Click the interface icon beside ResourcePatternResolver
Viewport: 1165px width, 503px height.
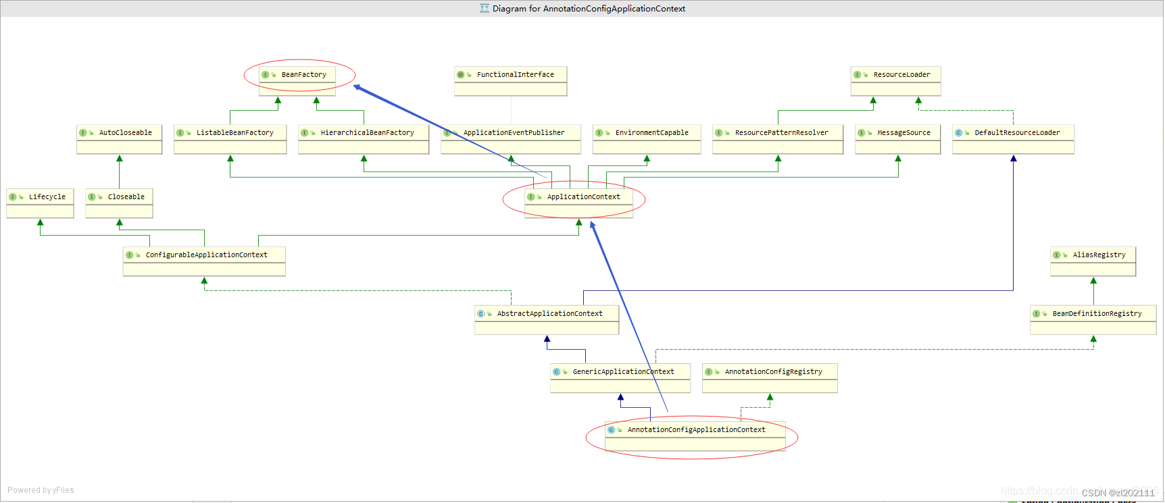[x=719, y=133]
